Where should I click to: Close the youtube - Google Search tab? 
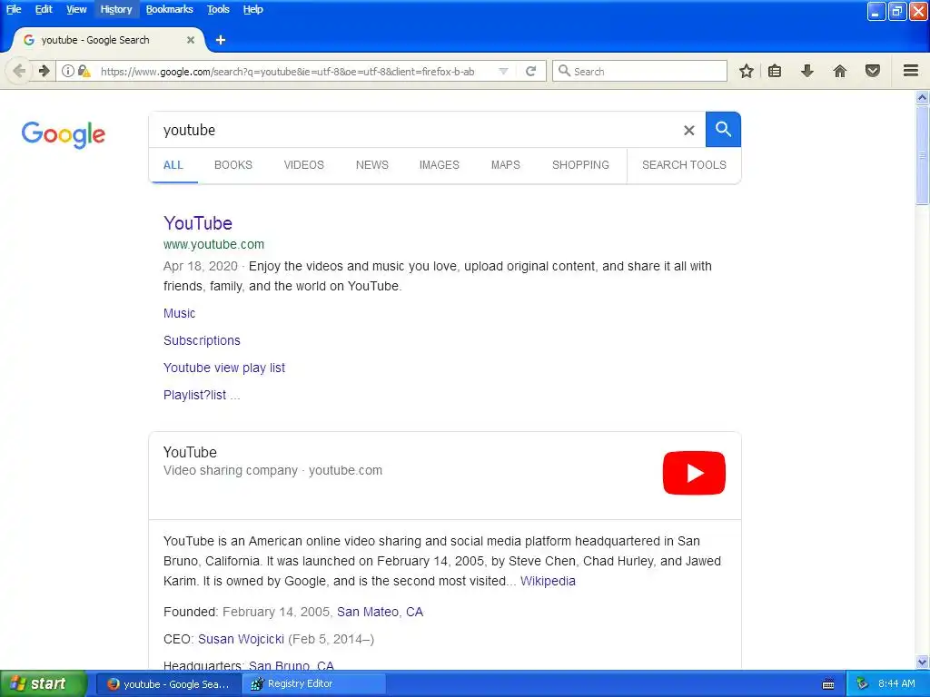(191, 40)
